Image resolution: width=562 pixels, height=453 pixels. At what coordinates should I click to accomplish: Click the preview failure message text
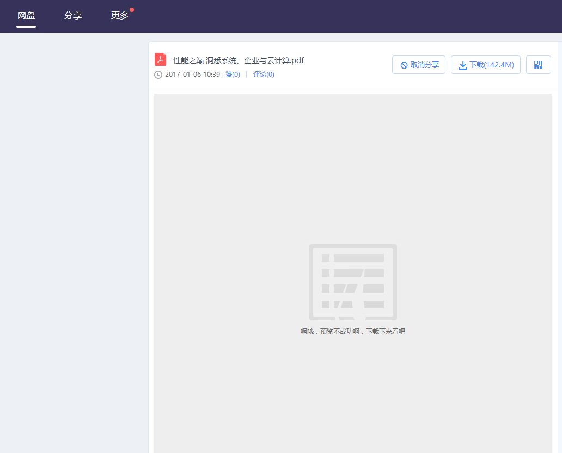(353, 331)
